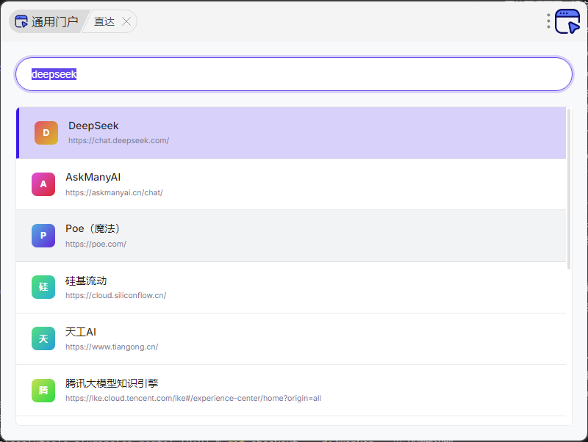Open the DeepSeek result entry

pos(93,126)
